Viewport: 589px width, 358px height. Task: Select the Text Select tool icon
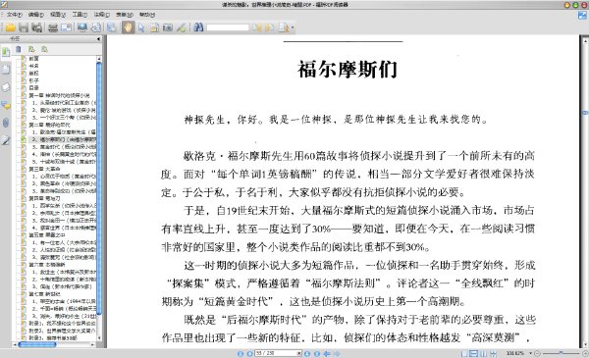[x=154, y=27]
